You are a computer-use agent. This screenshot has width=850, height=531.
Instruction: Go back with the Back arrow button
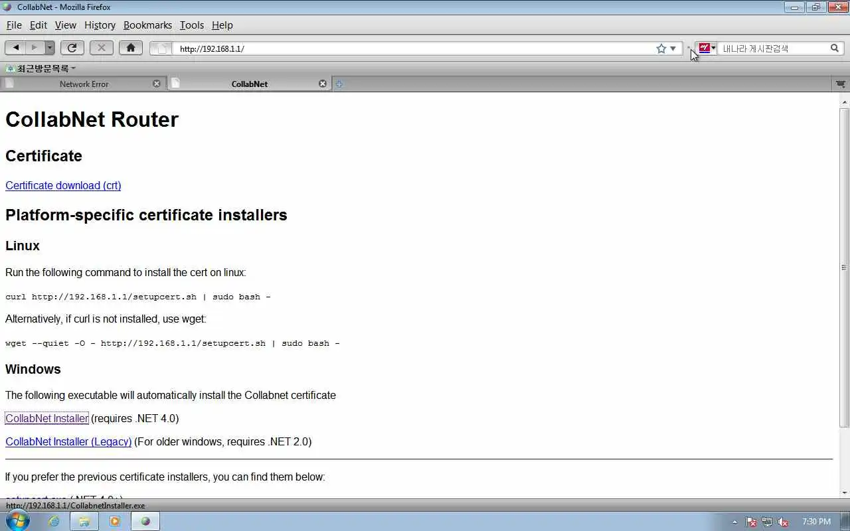pyautogui.click(x=16, y=48)
